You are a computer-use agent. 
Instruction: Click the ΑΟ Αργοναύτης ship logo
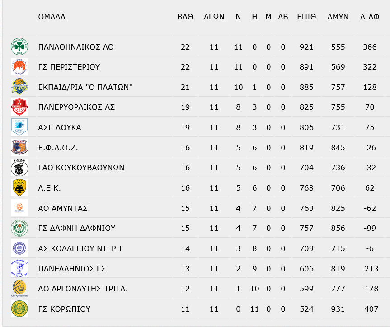pyautogui.click(x=19, y=289)
